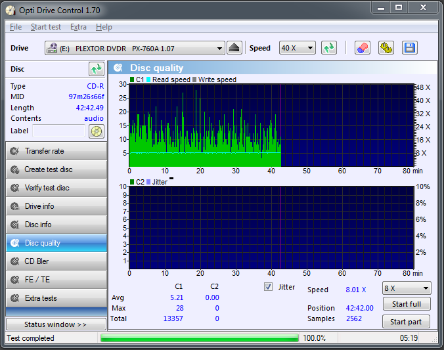This screenshot has width=444, height=350.
Task: Switch to the Create test disc section
Action: click(x=56, y=169)
